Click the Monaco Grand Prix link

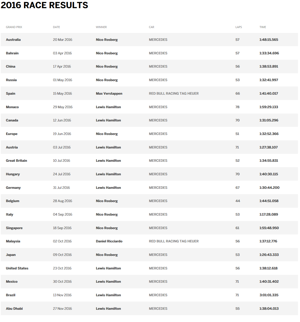[12, 107]
